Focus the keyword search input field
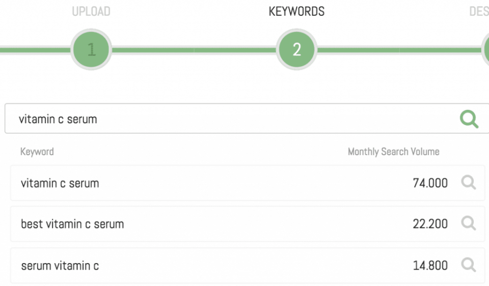 tap(229, 119)
